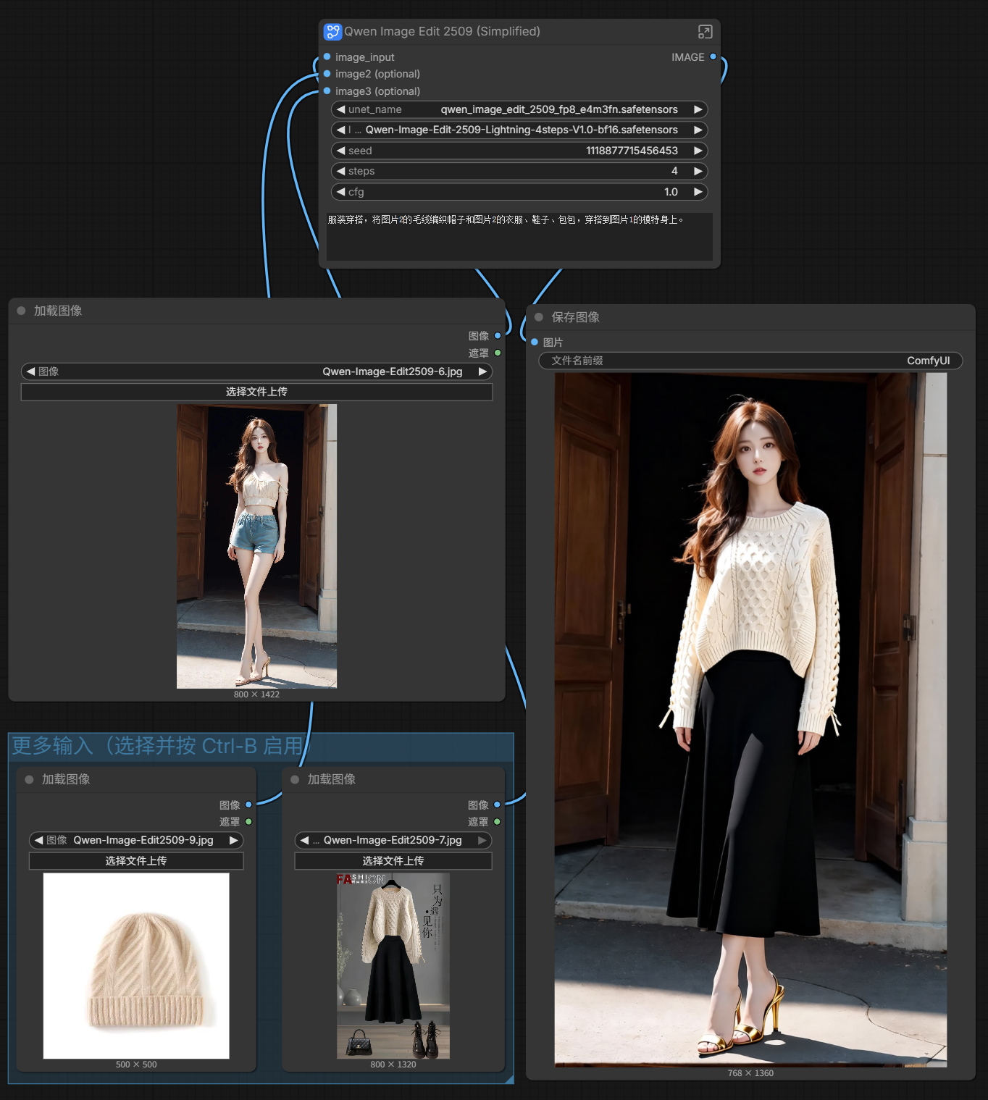Image resolution: width=988 pixels, height=1100 pixels.
Task: Click the 文件名前缀 ComfyUI text field
Action: 750,361
